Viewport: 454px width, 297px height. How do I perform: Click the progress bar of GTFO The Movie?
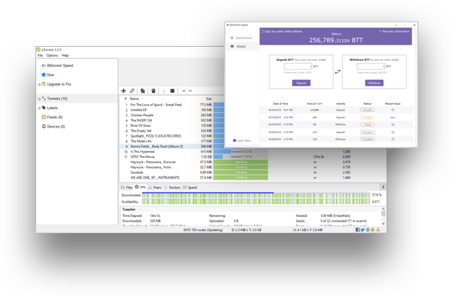tap(240, 157)
